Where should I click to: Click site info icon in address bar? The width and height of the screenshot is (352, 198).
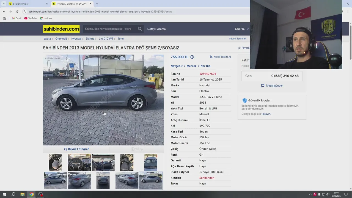coord(25,12)
